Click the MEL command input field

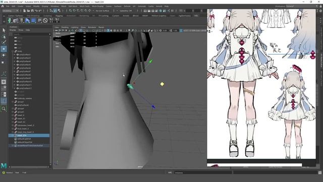click(203, 172)
